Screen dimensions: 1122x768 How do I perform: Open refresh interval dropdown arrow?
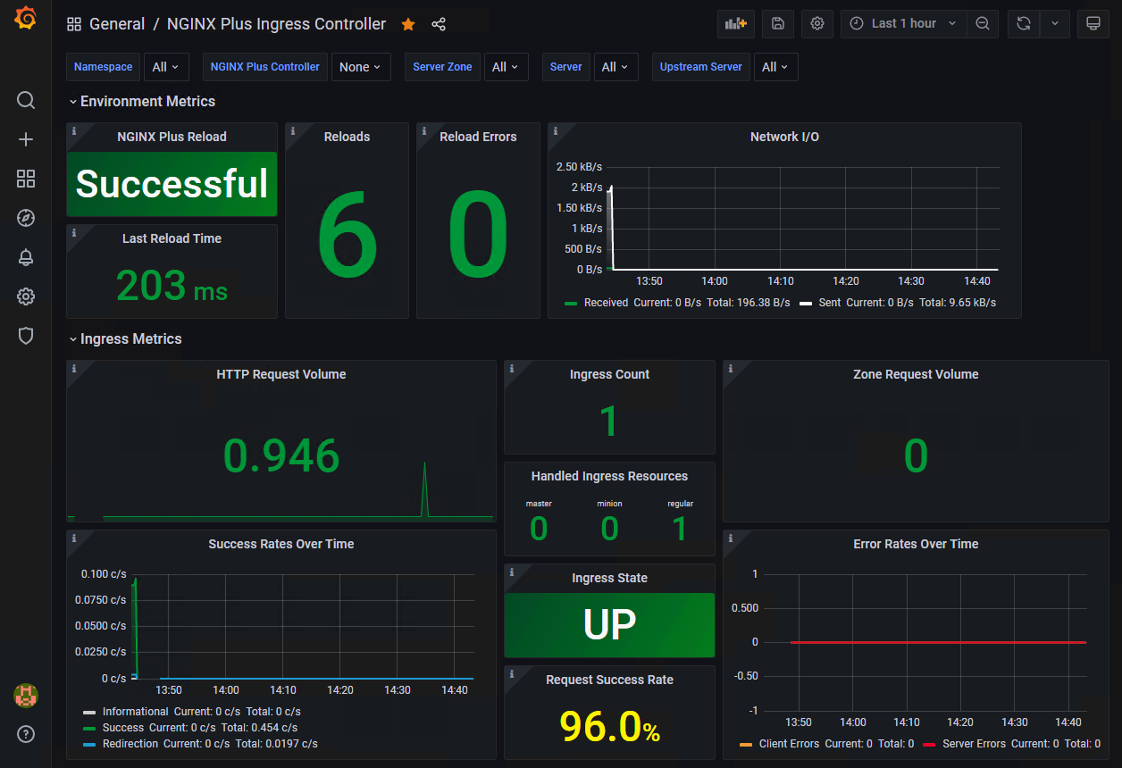tap(1055, 24)
